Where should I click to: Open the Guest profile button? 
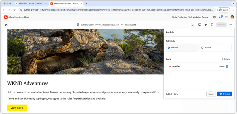(x=223, y=10)
